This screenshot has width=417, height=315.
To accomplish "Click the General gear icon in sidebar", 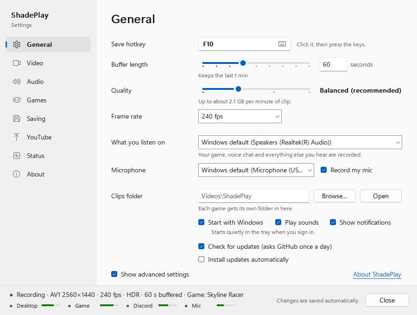I will coord(17,44).
